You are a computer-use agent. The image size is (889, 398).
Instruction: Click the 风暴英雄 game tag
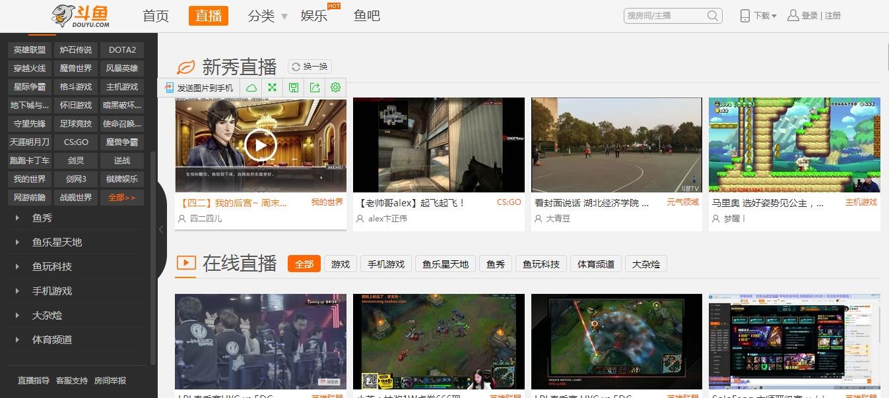(122, 69)
